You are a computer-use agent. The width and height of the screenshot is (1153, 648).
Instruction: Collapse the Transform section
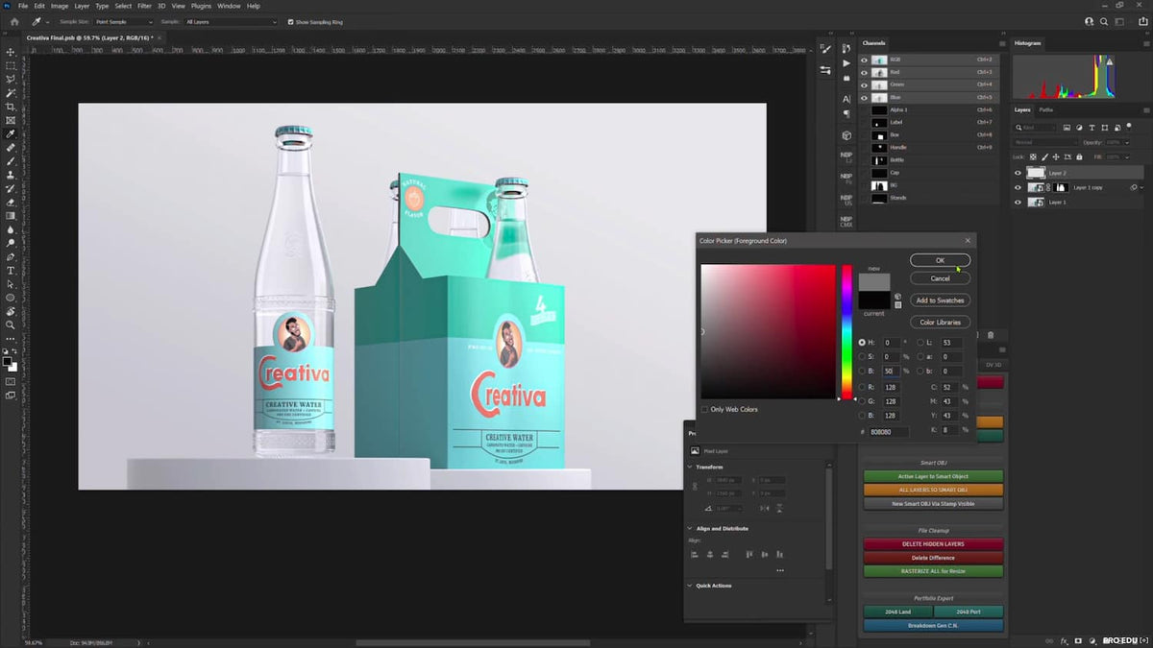click(x=689, y=467)
